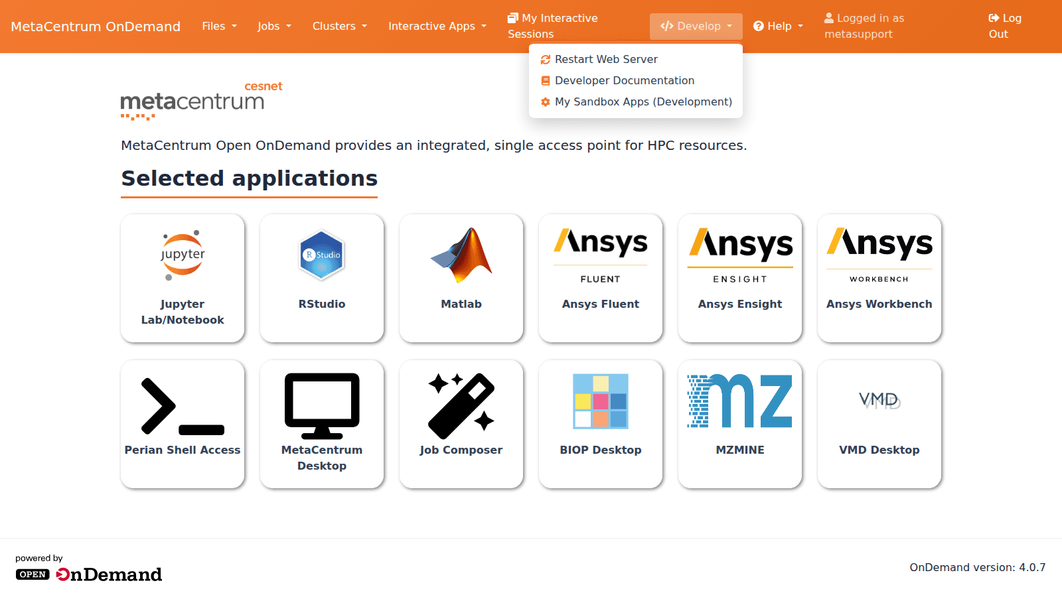
Task: Open the MetaCentrum Desktop monitor icon
Action: [x=322, y=406]
